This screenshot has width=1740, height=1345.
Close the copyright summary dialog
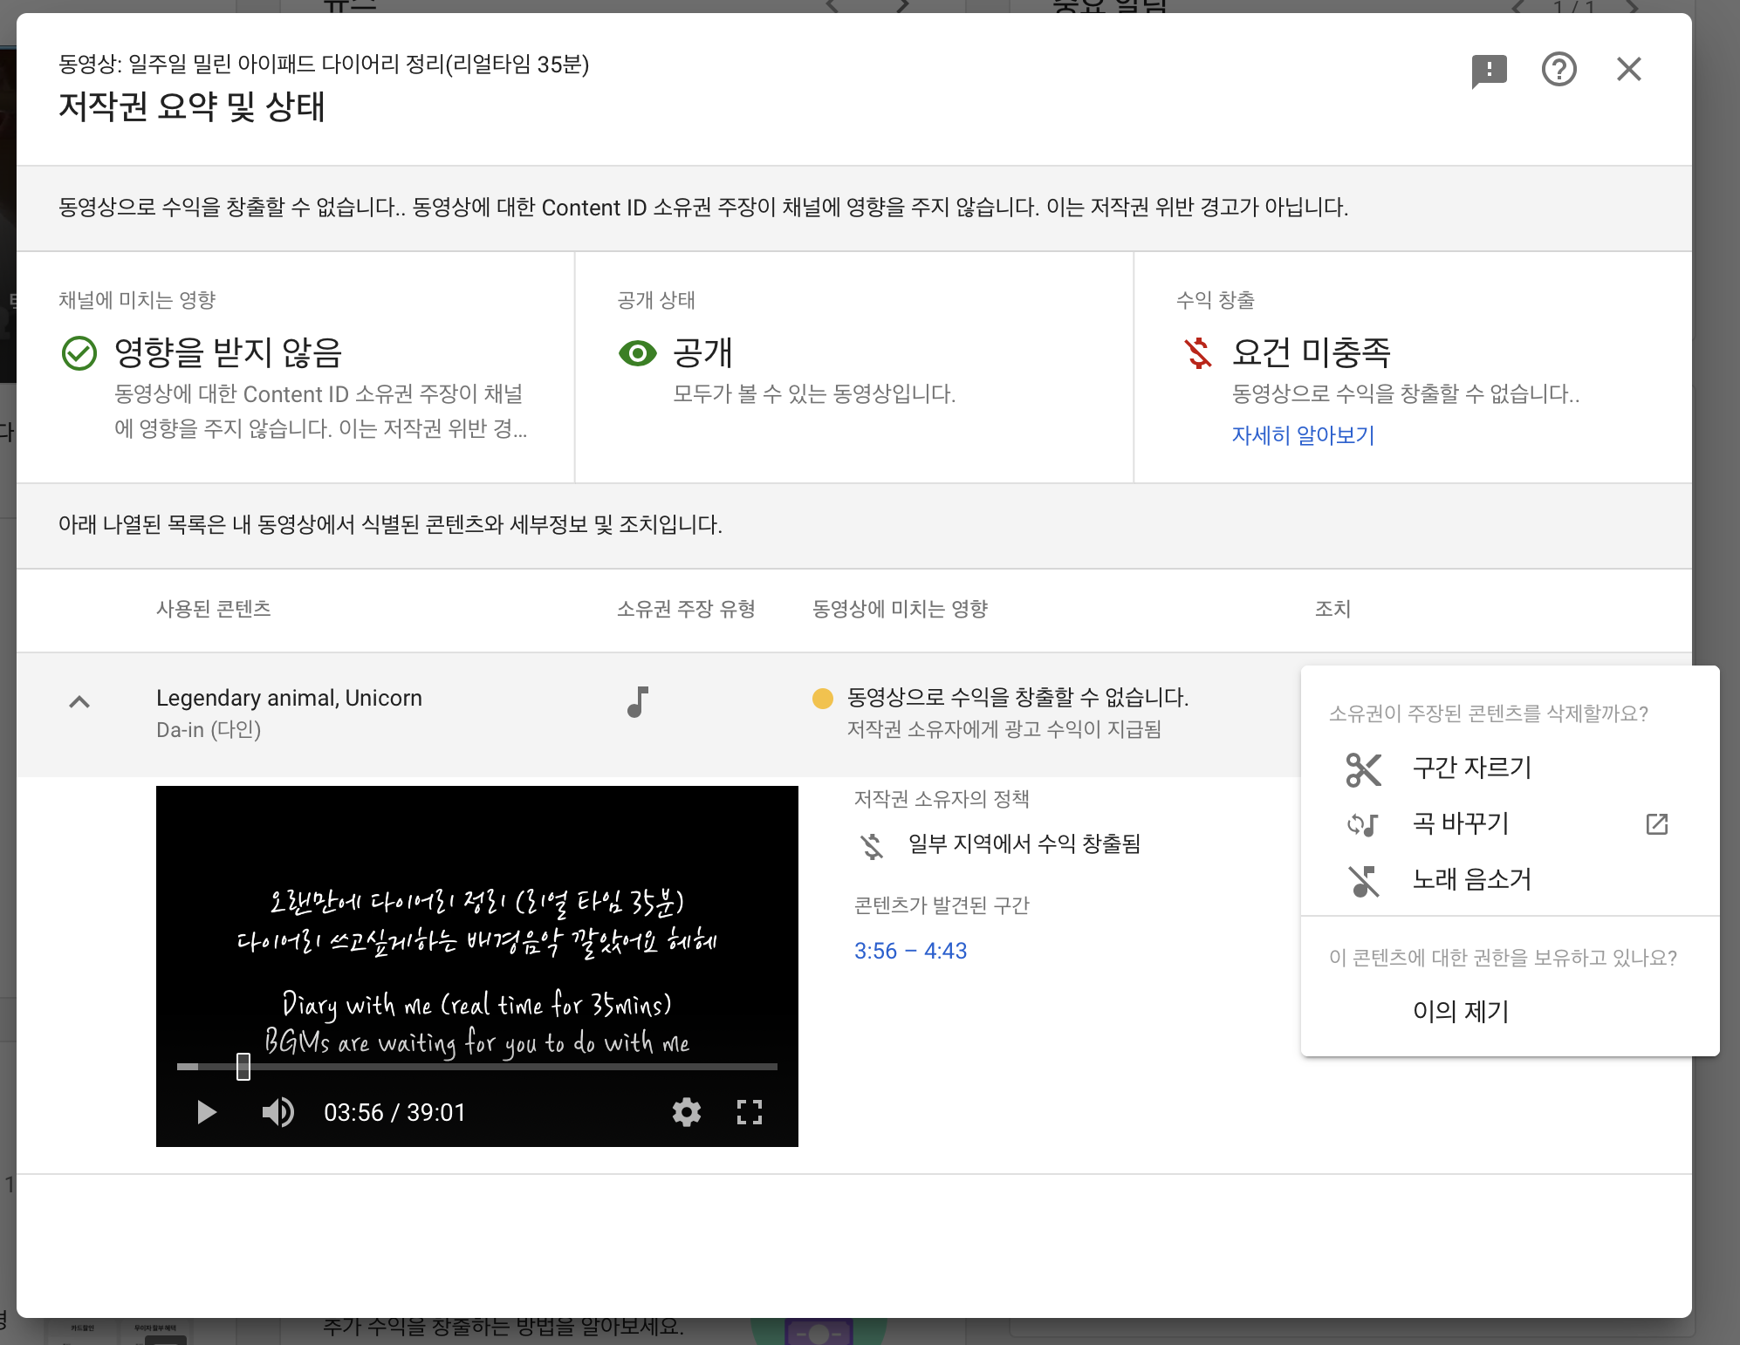click(x=1628, y=69)
